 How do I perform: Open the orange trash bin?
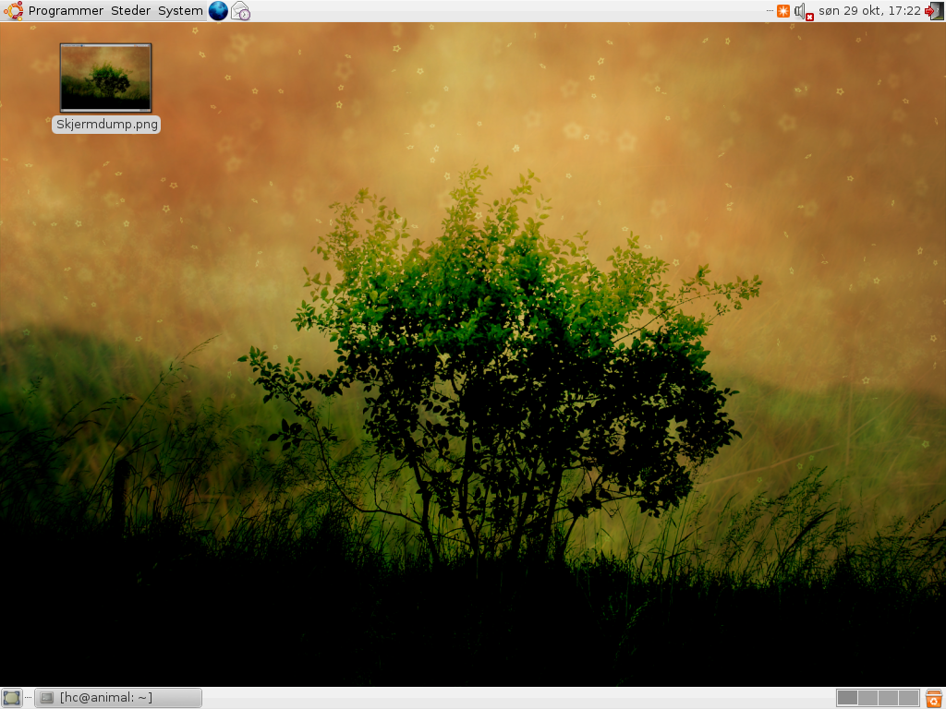(x=933, y=698)
